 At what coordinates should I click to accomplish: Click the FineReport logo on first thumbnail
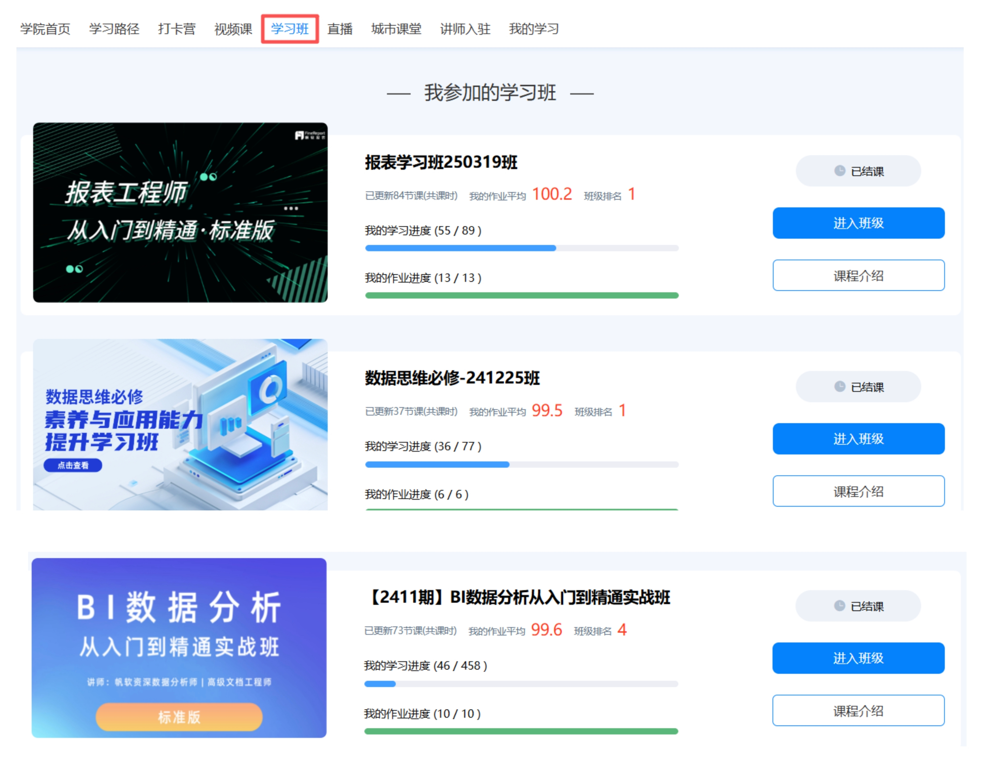coord(310,135)
